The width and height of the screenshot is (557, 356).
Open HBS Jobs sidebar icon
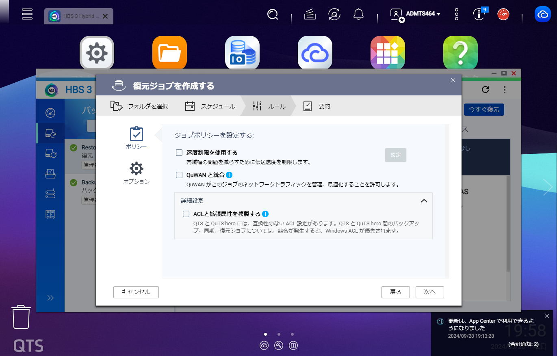coord(50,174)
